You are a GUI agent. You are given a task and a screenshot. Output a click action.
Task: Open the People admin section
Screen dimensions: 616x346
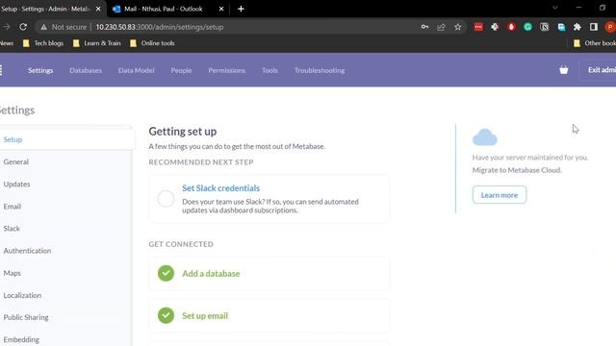[181, 70]
